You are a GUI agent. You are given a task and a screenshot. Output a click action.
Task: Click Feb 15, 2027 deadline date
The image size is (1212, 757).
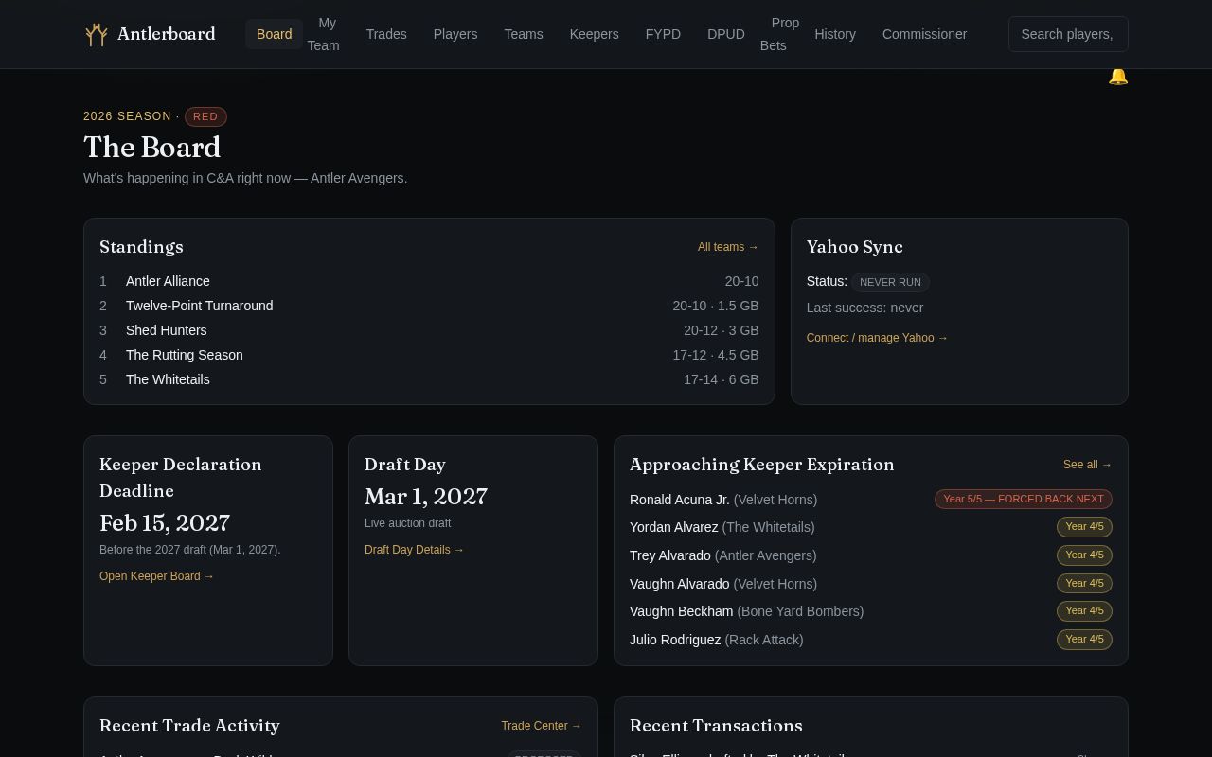point(165,523)
